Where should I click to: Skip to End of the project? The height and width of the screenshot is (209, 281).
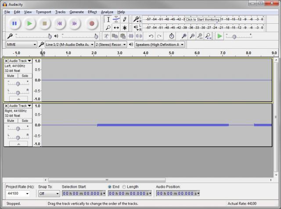(x=75, y=23)
